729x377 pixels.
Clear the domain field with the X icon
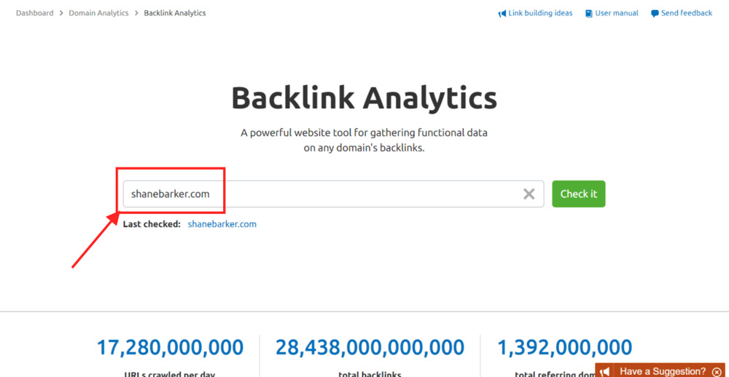[x=529, y=194]
